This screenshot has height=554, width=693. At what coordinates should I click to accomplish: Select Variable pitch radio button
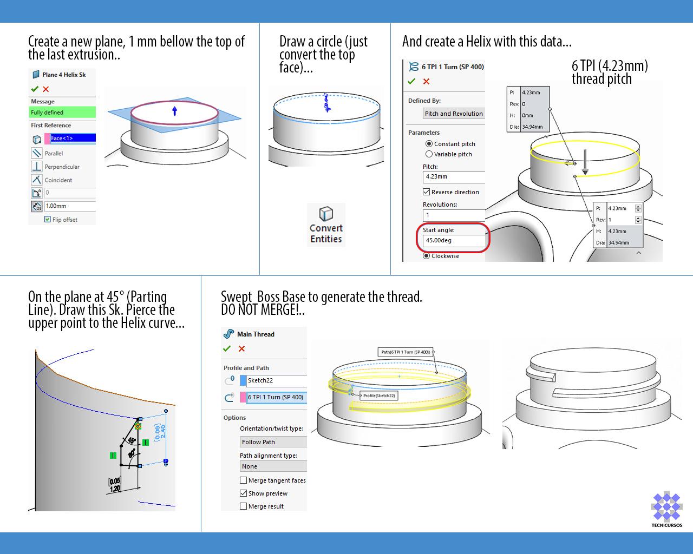429,154
